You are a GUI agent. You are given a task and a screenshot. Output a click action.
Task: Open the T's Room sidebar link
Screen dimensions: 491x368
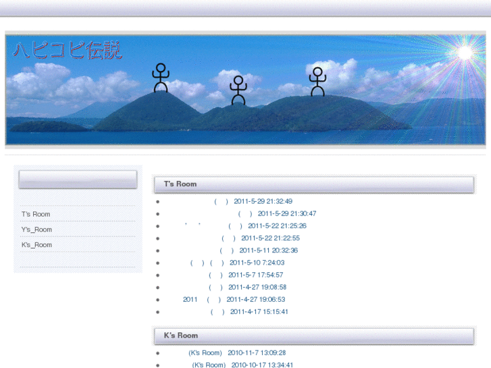(x=36, y=214)
